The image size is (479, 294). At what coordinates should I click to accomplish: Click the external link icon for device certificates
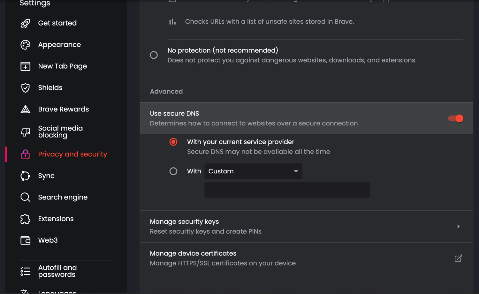click(458, 258)
